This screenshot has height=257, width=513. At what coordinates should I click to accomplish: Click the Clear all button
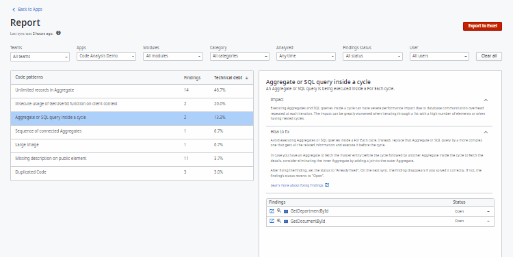point(489,56)
